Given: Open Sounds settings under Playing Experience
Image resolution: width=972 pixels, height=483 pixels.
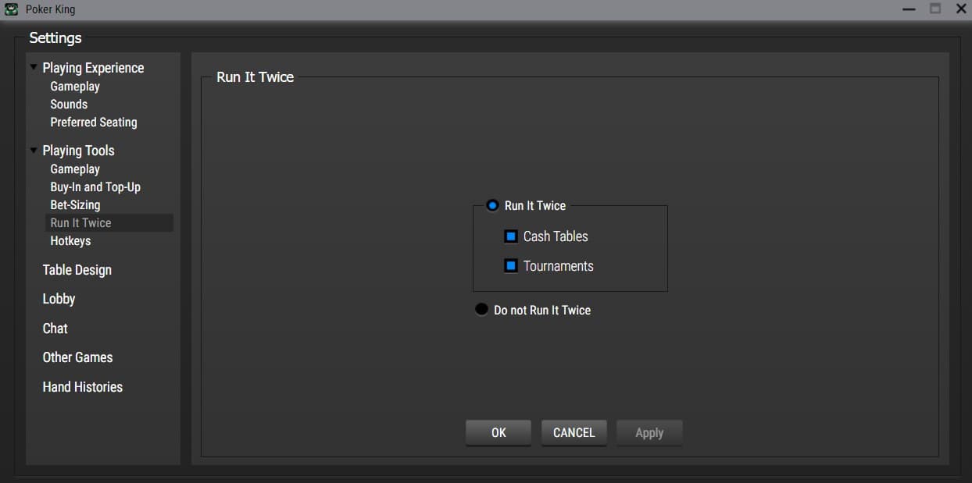Looking at the screenshot, I should [69, 104].
